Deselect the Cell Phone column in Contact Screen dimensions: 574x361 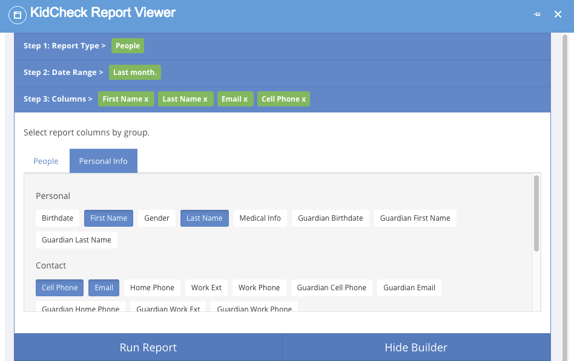pos(60,288)
